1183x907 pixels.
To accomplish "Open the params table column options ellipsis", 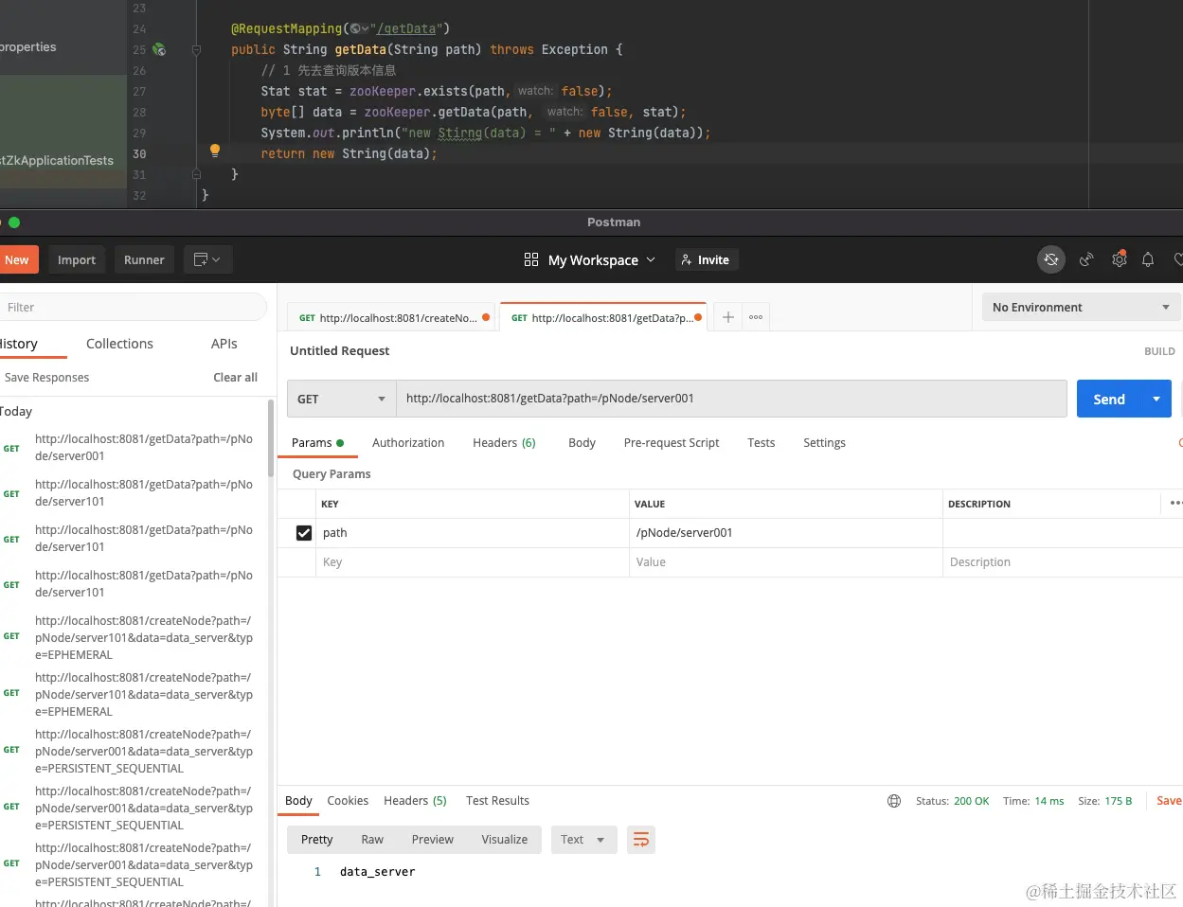I will 1175,503.
